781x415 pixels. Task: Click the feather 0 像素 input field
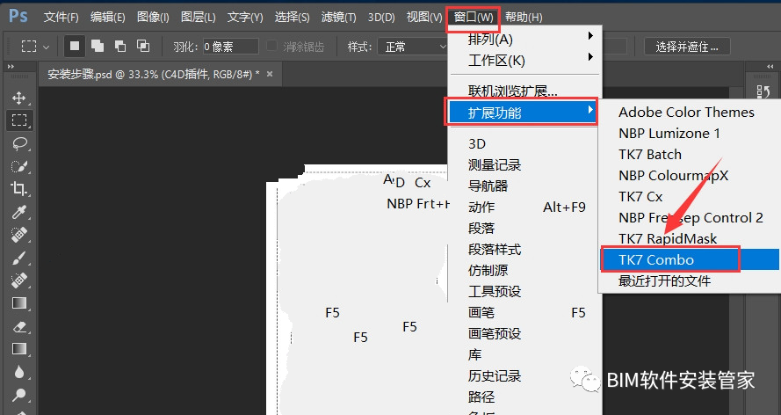tap(231, 47)
